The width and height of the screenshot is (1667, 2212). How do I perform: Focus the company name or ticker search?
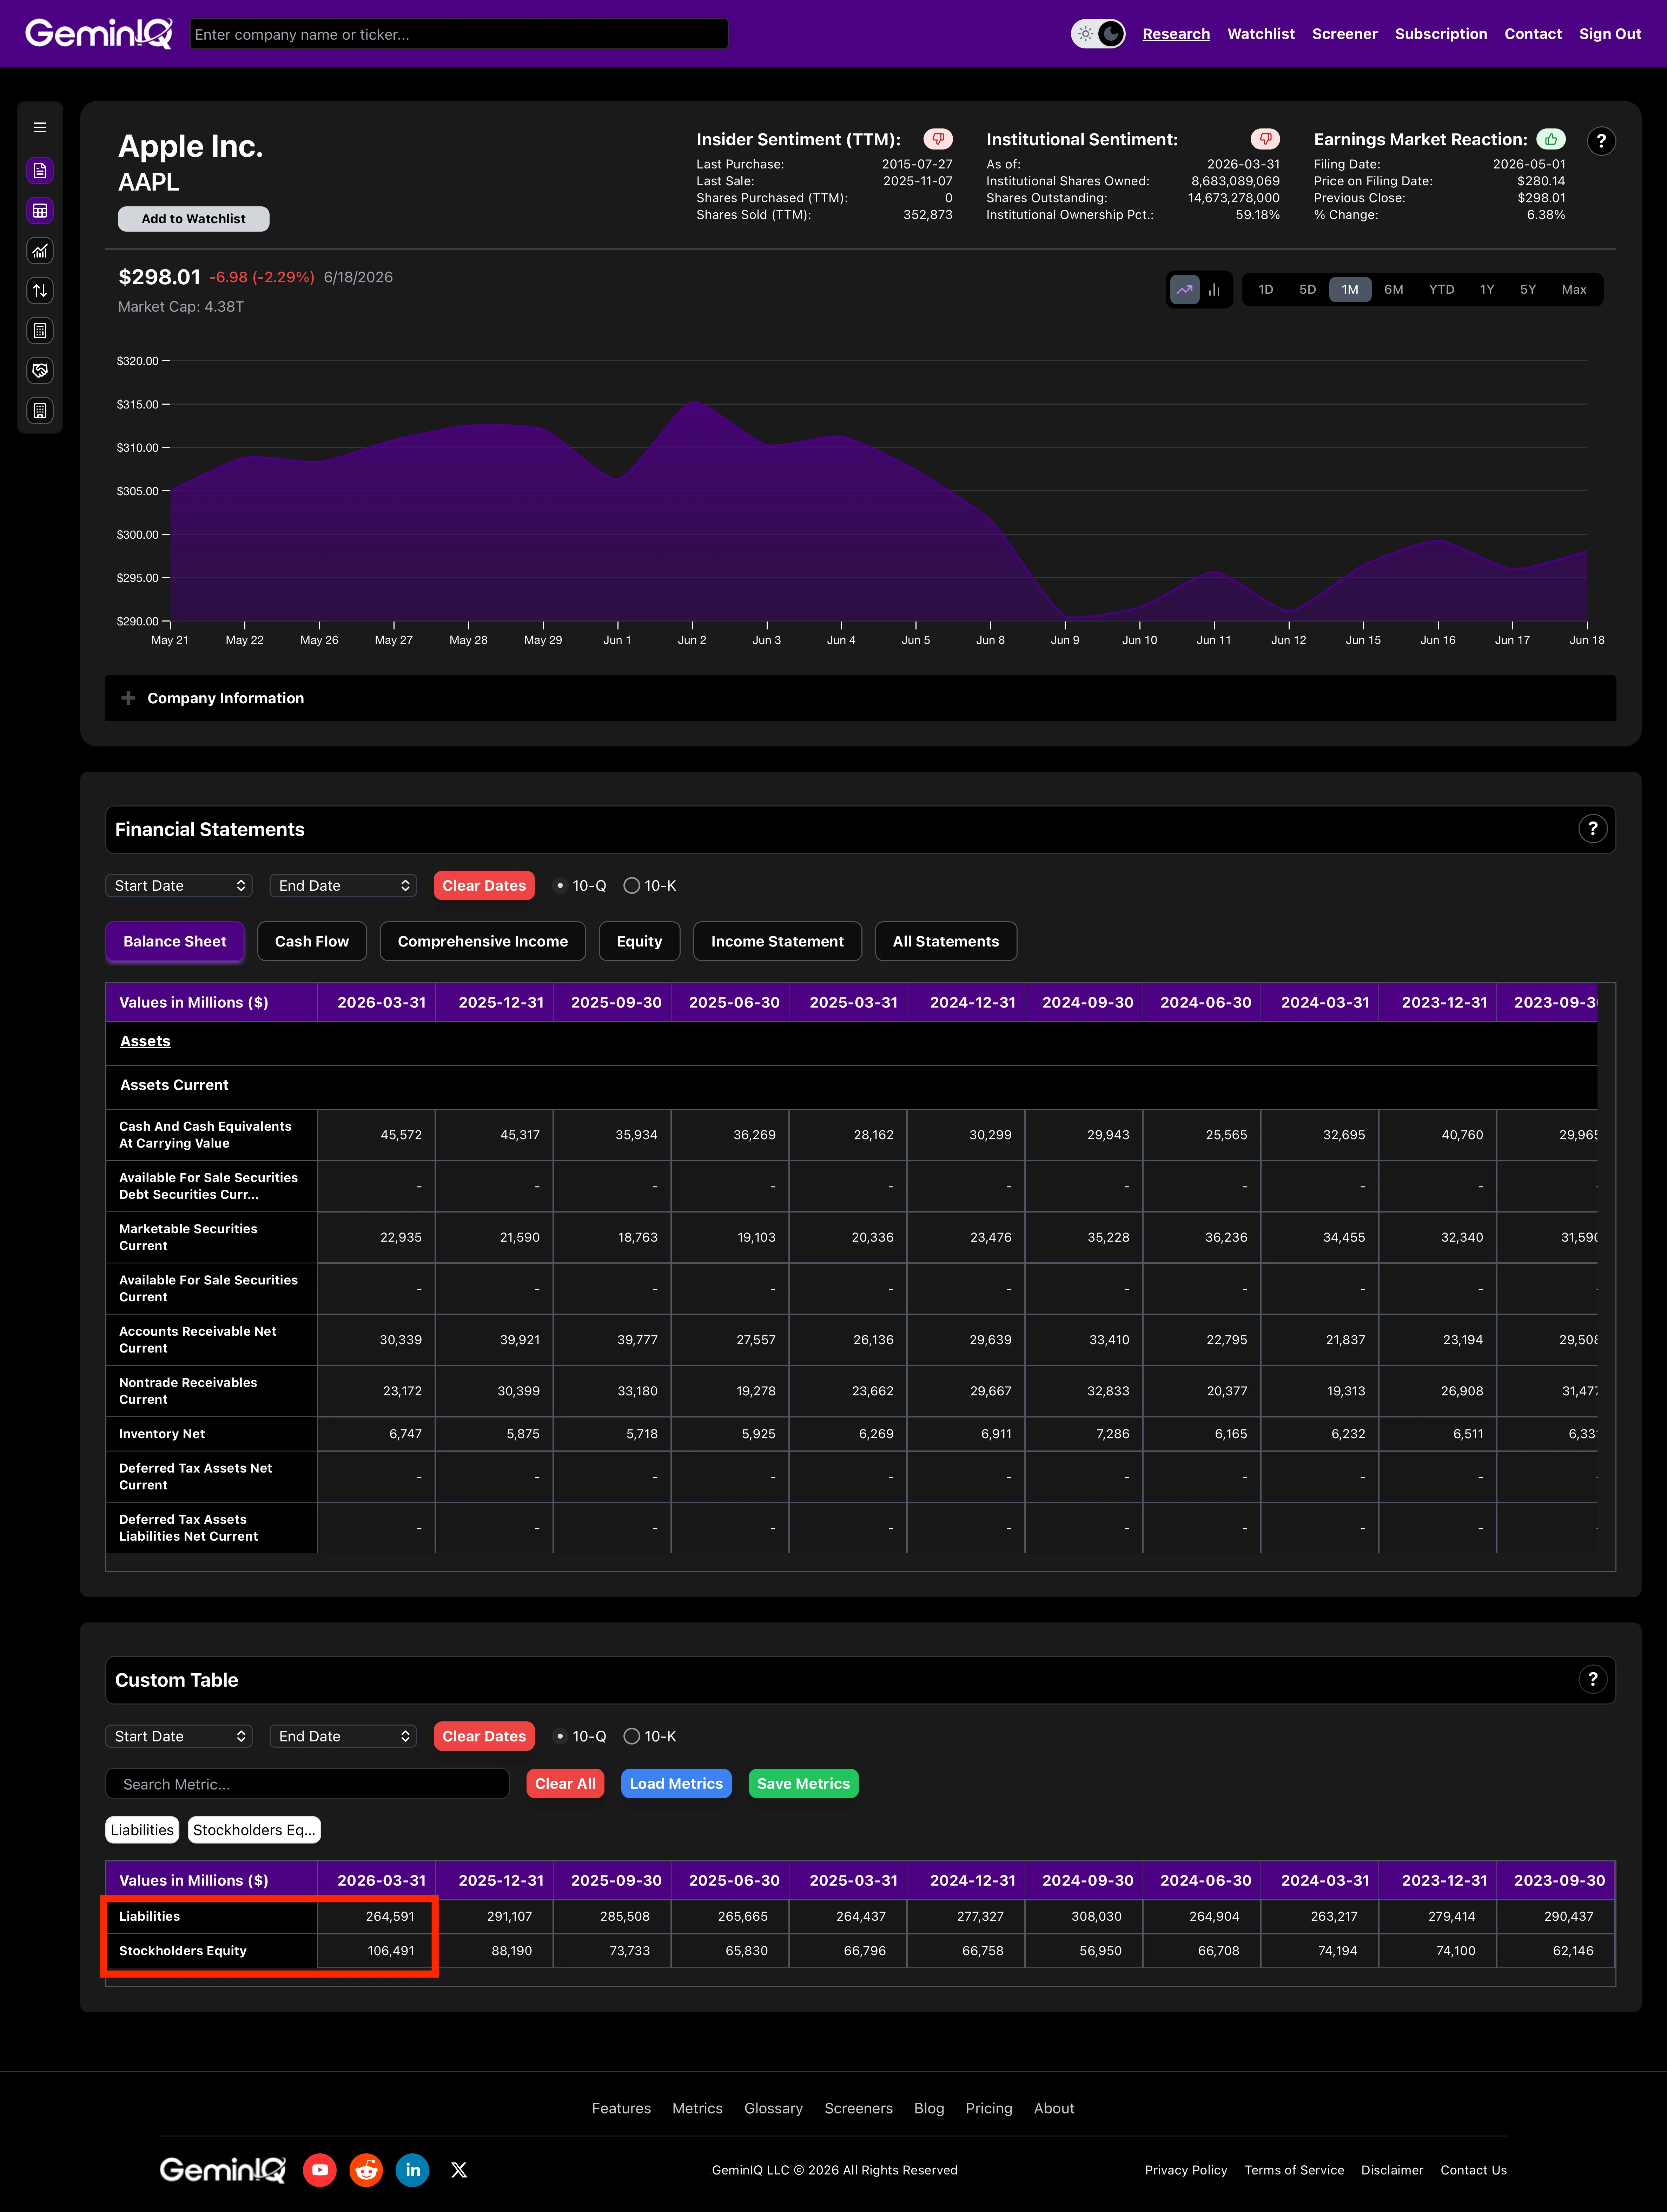(459, 34)
